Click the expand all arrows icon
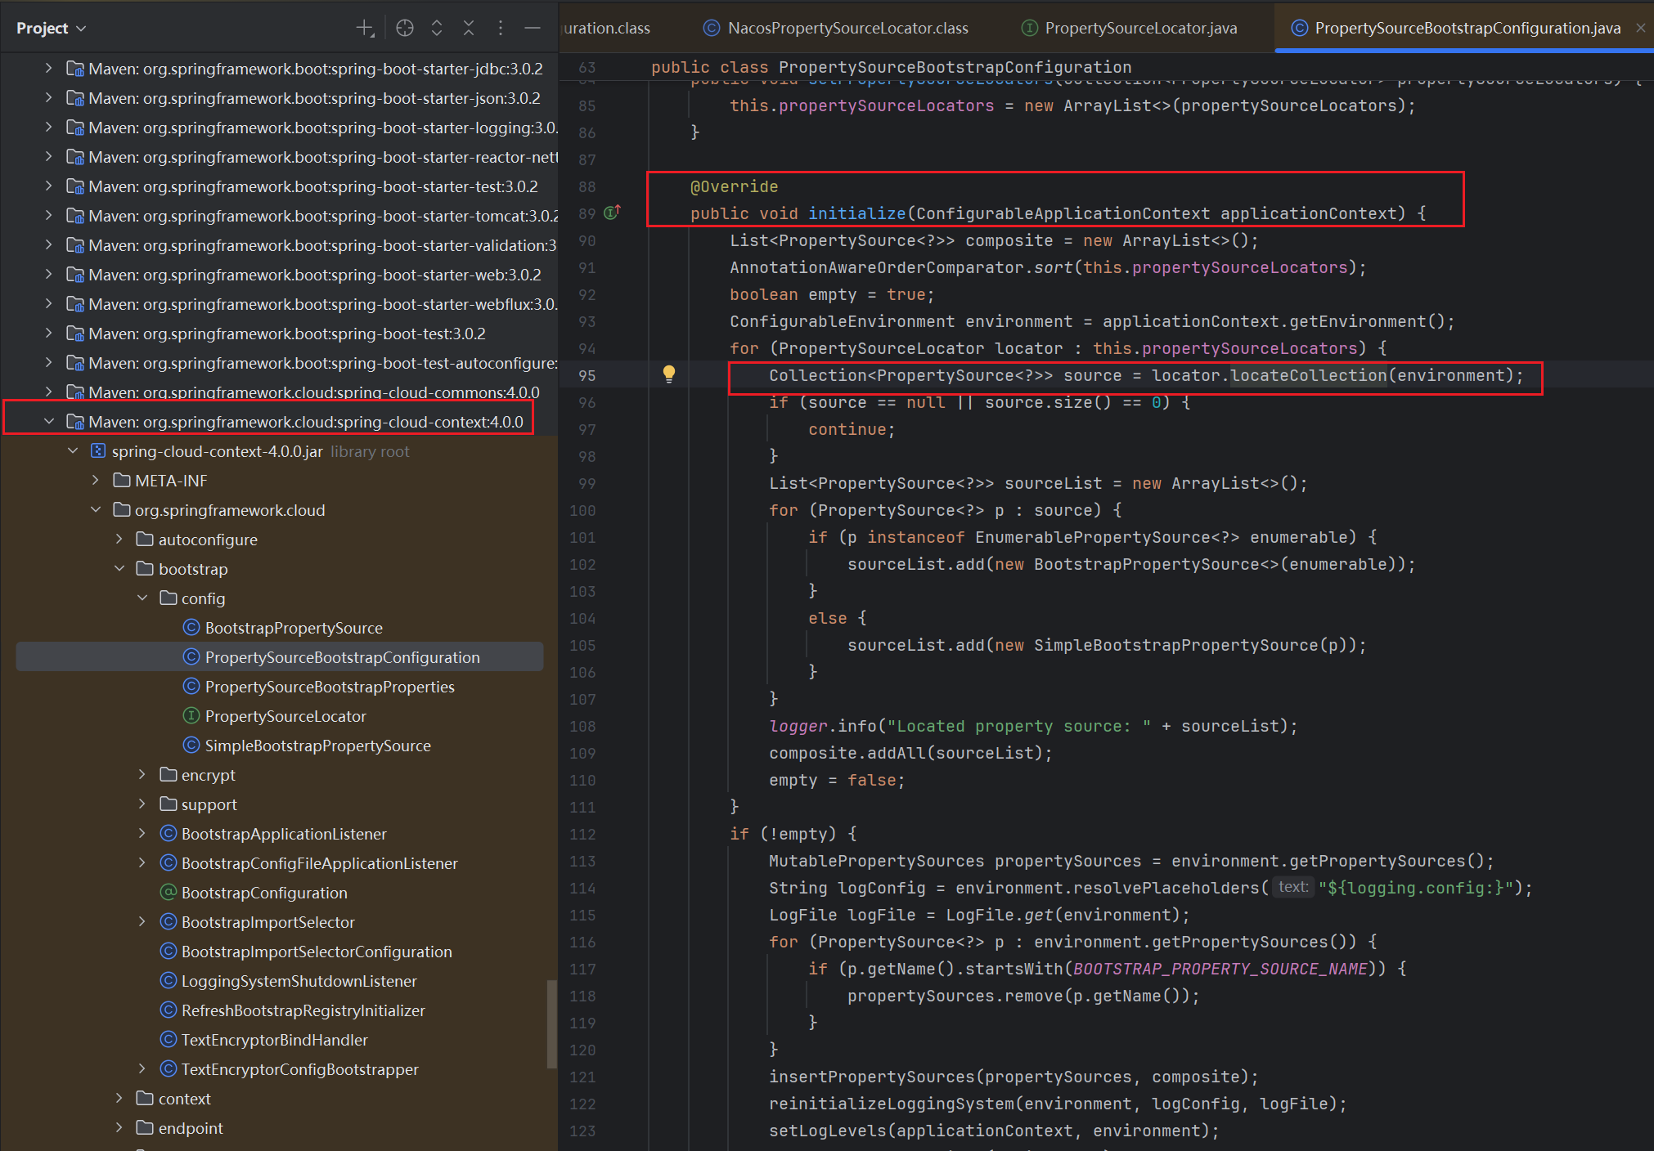The height and width of the screenshot is (1151, 1654). [437, 28]
